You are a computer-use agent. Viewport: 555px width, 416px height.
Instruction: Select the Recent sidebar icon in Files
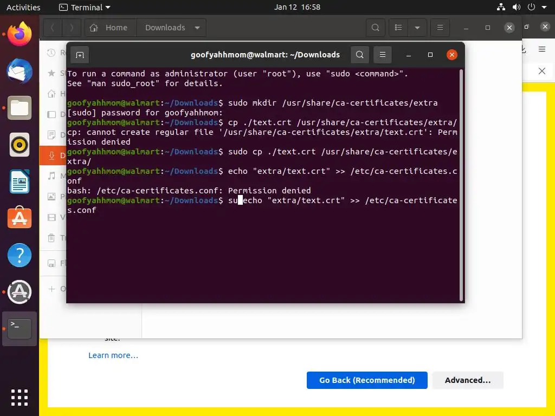pos(51,53)
